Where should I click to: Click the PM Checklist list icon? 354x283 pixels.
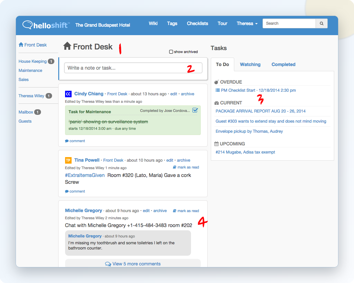(x=218, y=90)
